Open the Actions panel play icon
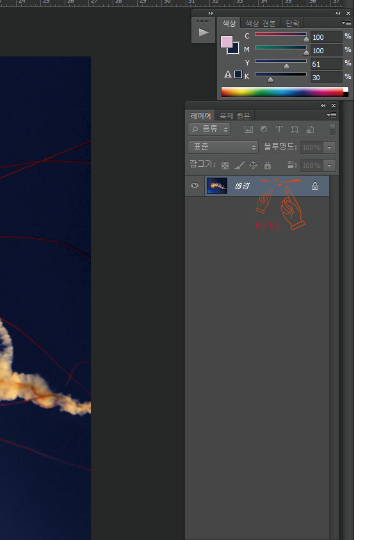 (x=204, y=32)
